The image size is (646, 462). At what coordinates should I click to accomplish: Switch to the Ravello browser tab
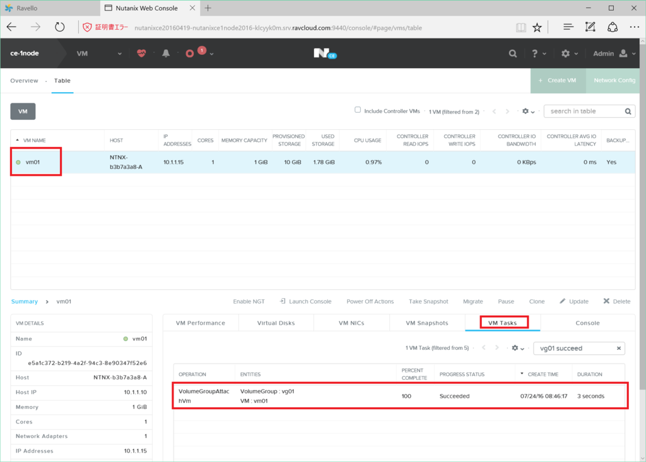click(50, 8)
